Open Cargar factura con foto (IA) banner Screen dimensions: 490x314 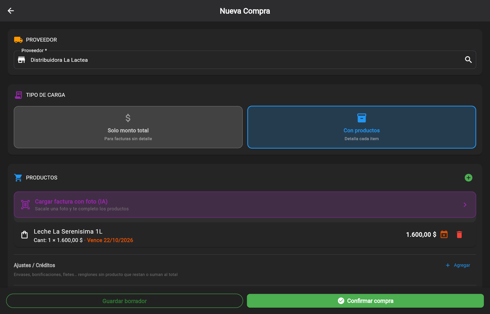click(x=245, y=205)
